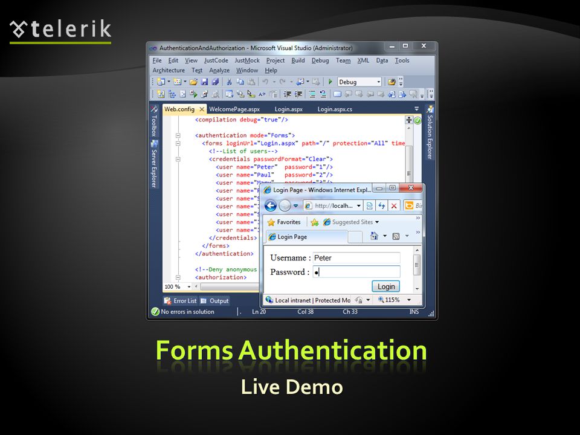Open the Solution Explorer side panel
The image size is (580, 435).
[x=430, y=132]
